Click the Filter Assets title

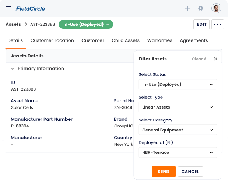point(152,59)
